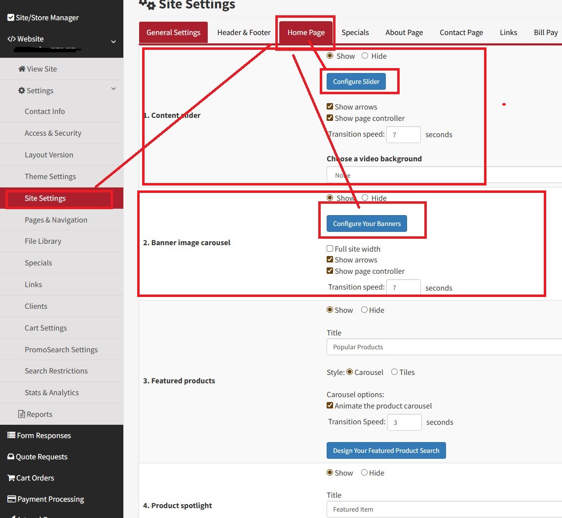The image size is (562, 518).
Task: Click the gear icon next to Settings
Action: (x=21, y=91)
